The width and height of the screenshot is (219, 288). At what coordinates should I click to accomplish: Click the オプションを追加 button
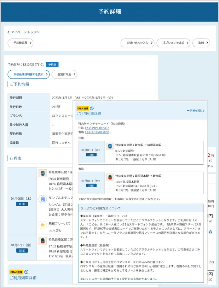tap(173, 43)
